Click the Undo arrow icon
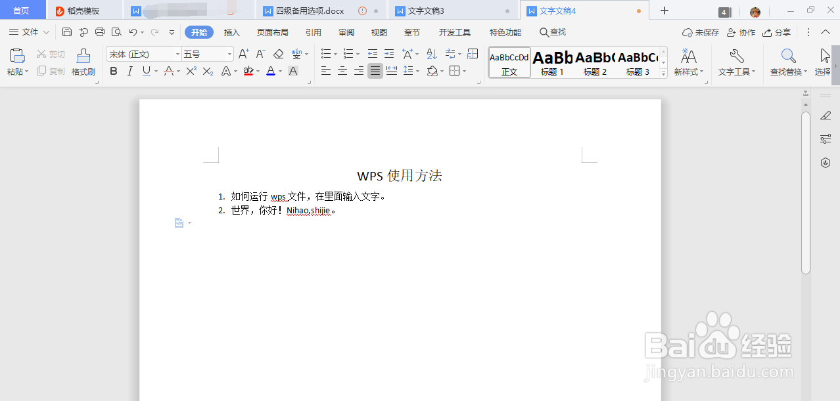Image resolution: width=840 pixels, height=401 pixels. 133,32
